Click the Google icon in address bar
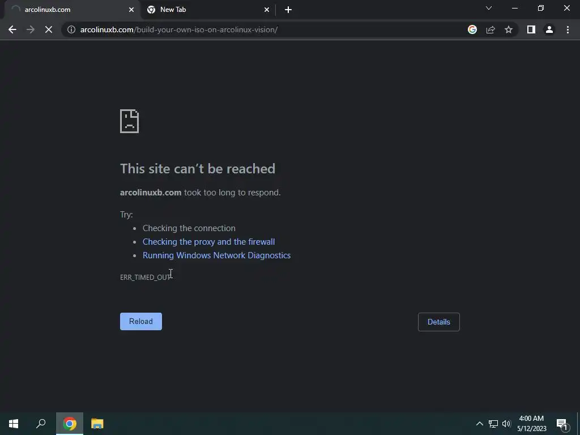This screenshot has width=580, height=435. coord(472,29)
